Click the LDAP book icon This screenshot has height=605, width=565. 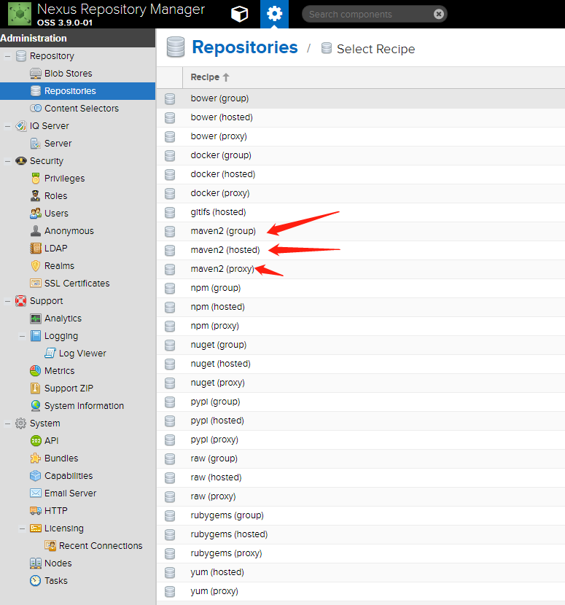(x=36, y=248)
